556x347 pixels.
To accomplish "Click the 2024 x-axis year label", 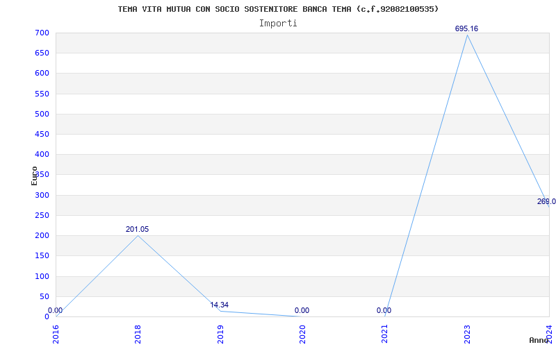I will point(549,335).
